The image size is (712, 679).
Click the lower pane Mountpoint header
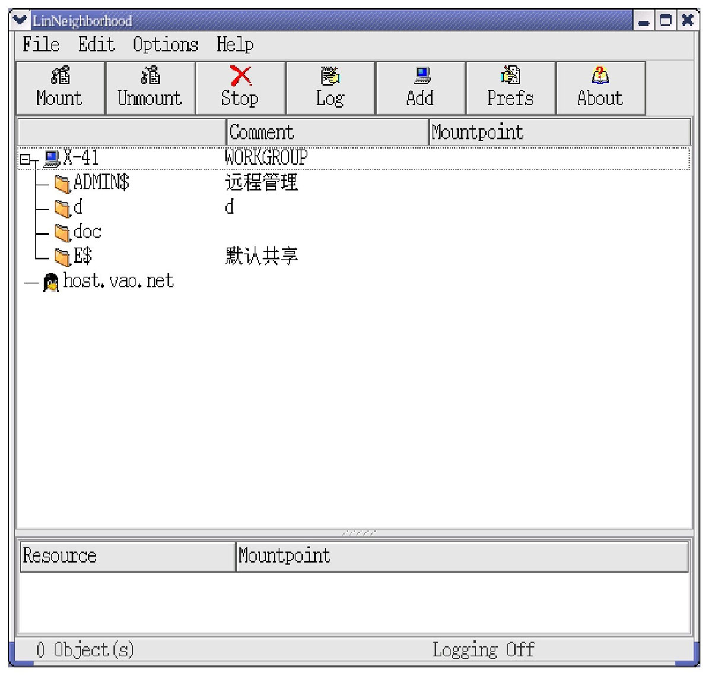point(462,556)
